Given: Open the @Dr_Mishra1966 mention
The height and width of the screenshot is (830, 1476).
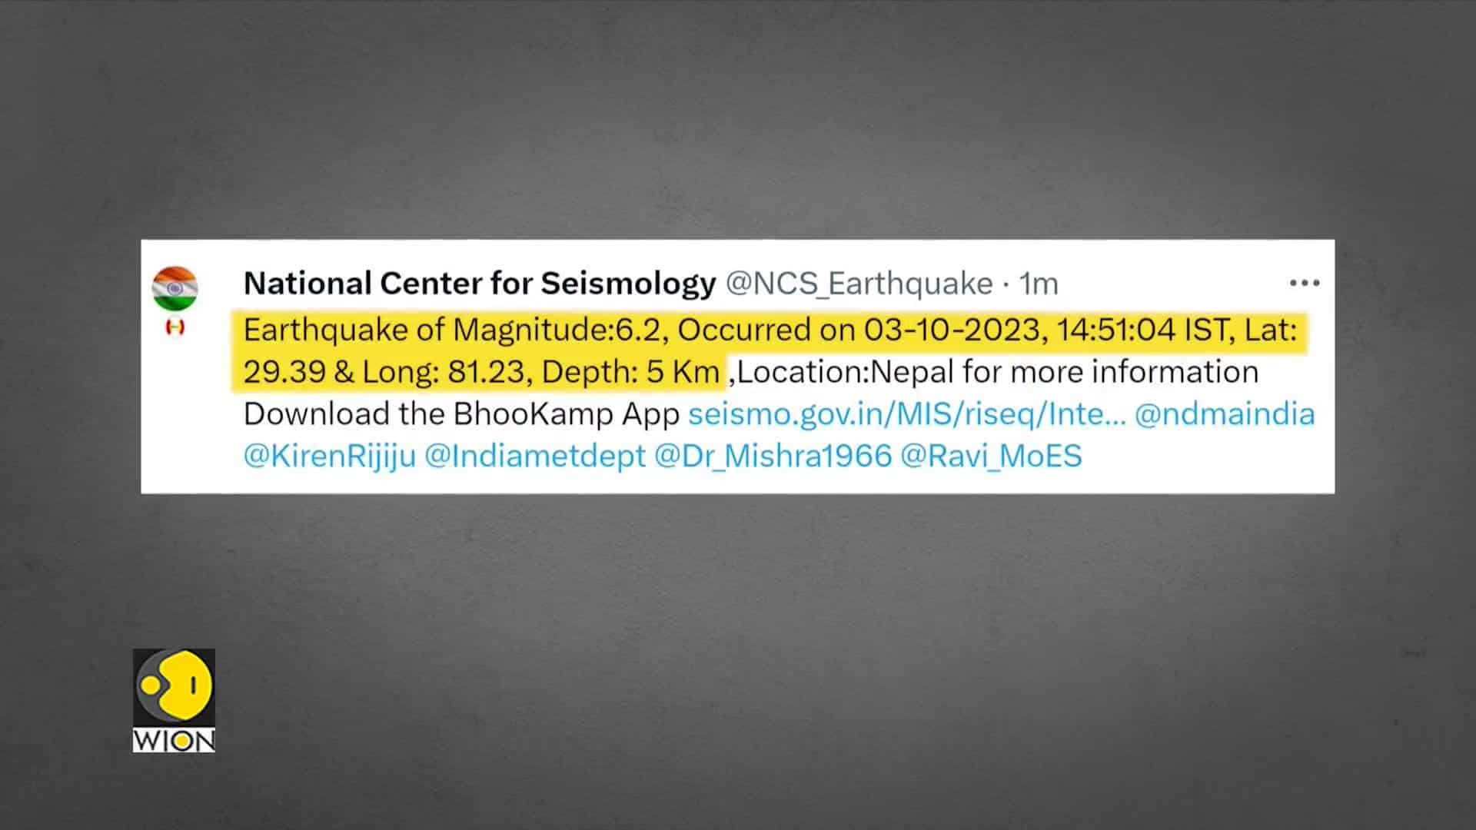Looking at the screenshot, I should pos(773,456).
